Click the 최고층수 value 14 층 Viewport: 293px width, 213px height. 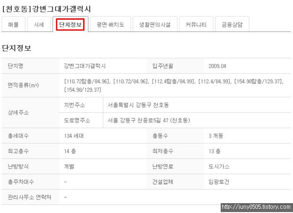coord(70,151)
